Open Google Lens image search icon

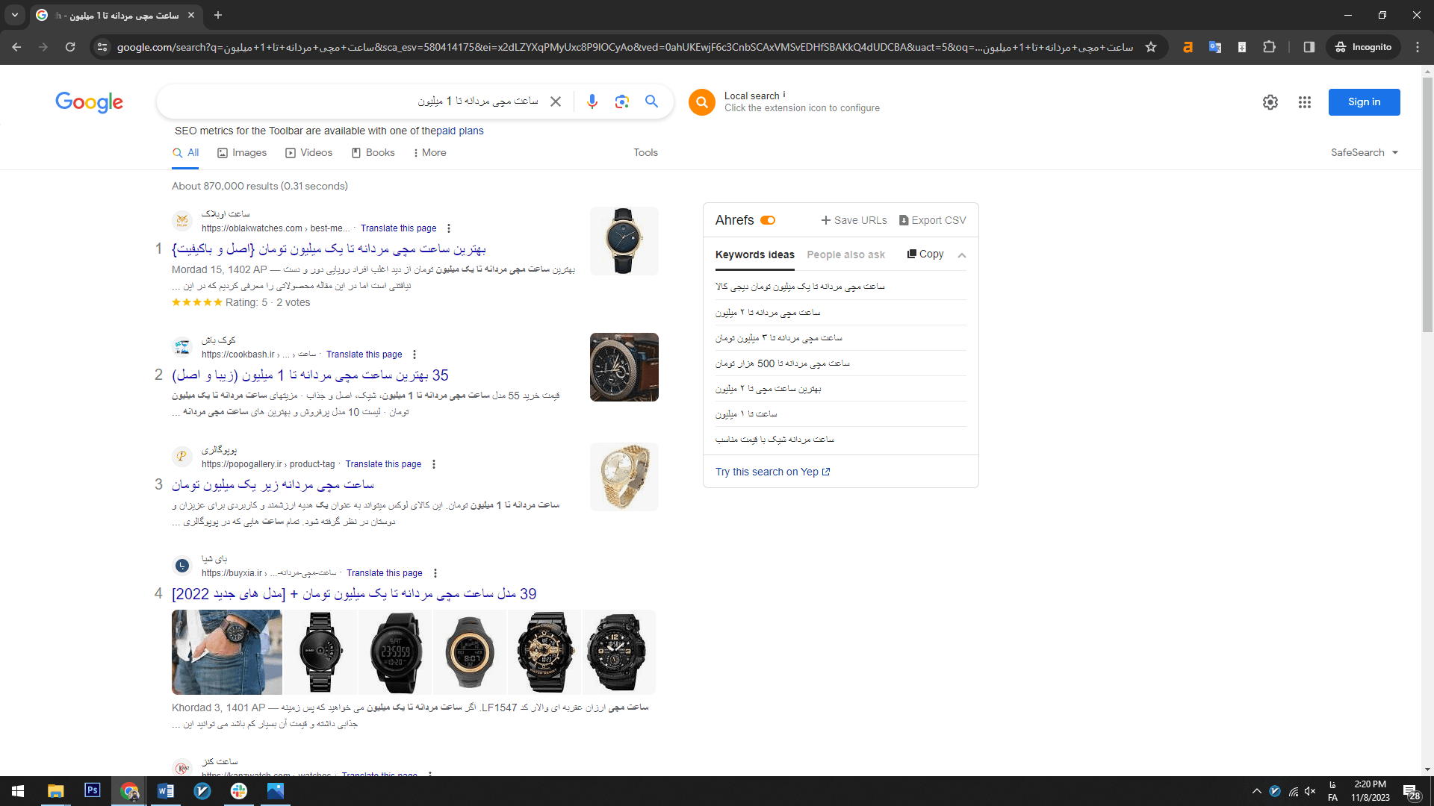click(621, 101)
